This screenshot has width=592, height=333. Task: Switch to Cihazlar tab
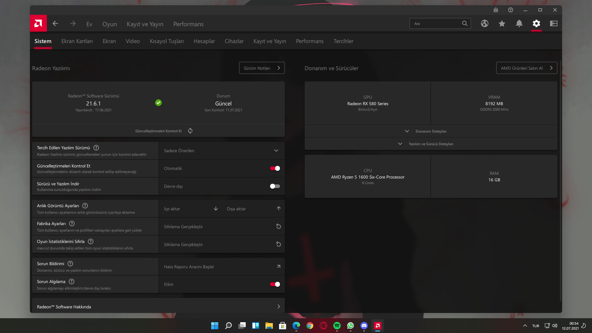pos(234,41)
